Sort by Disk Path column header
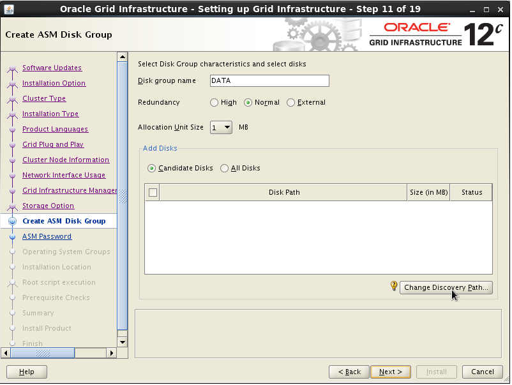512x385 pixels. pos(283,192)
